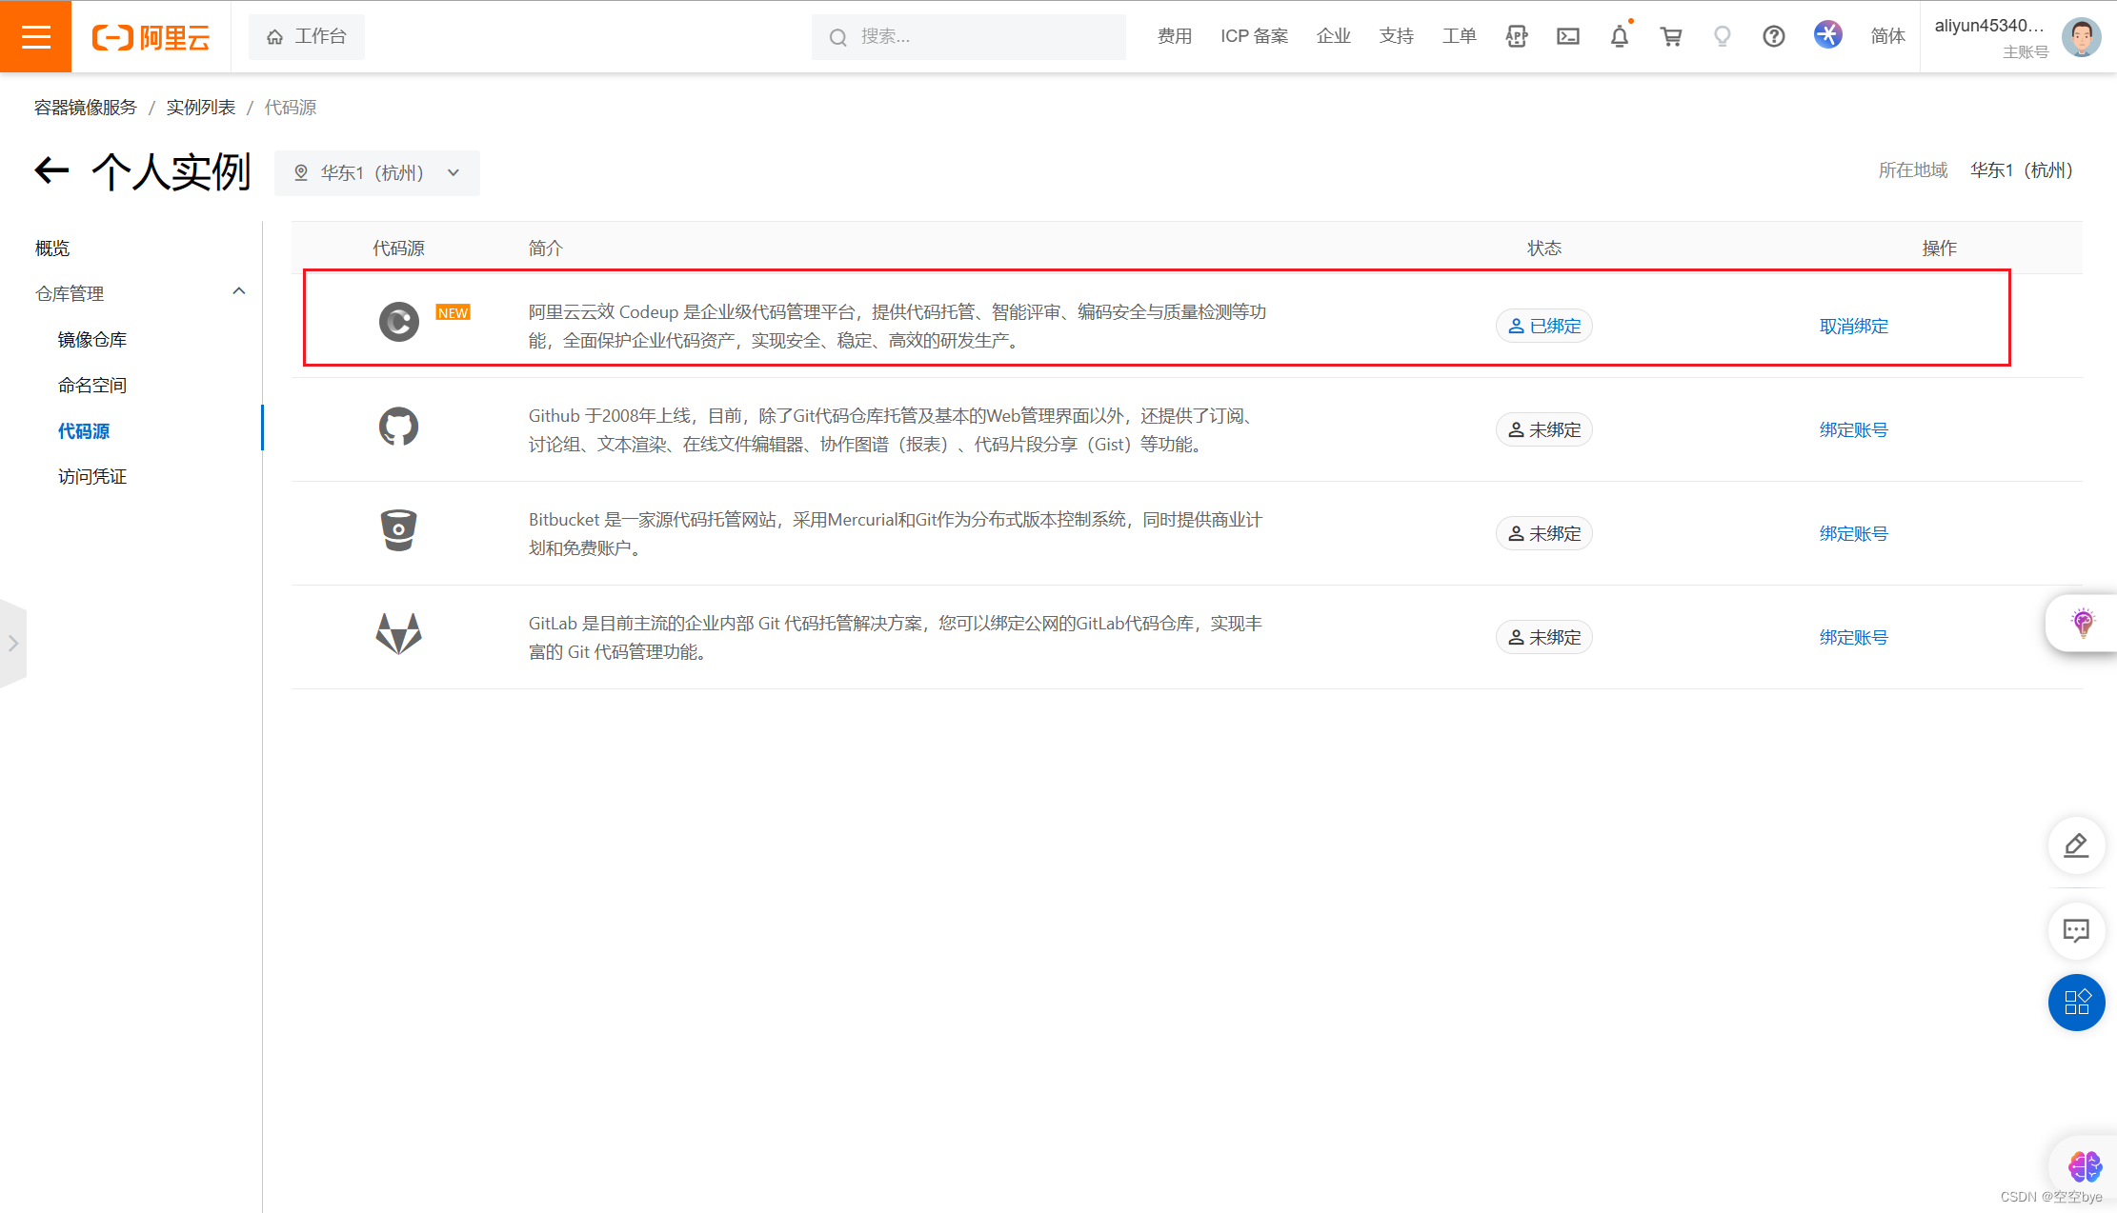Image resolution: width=2117 pixels, height=1213 pixels.
Task: Click the Codeup code source icon
Action: click(399, 322)
